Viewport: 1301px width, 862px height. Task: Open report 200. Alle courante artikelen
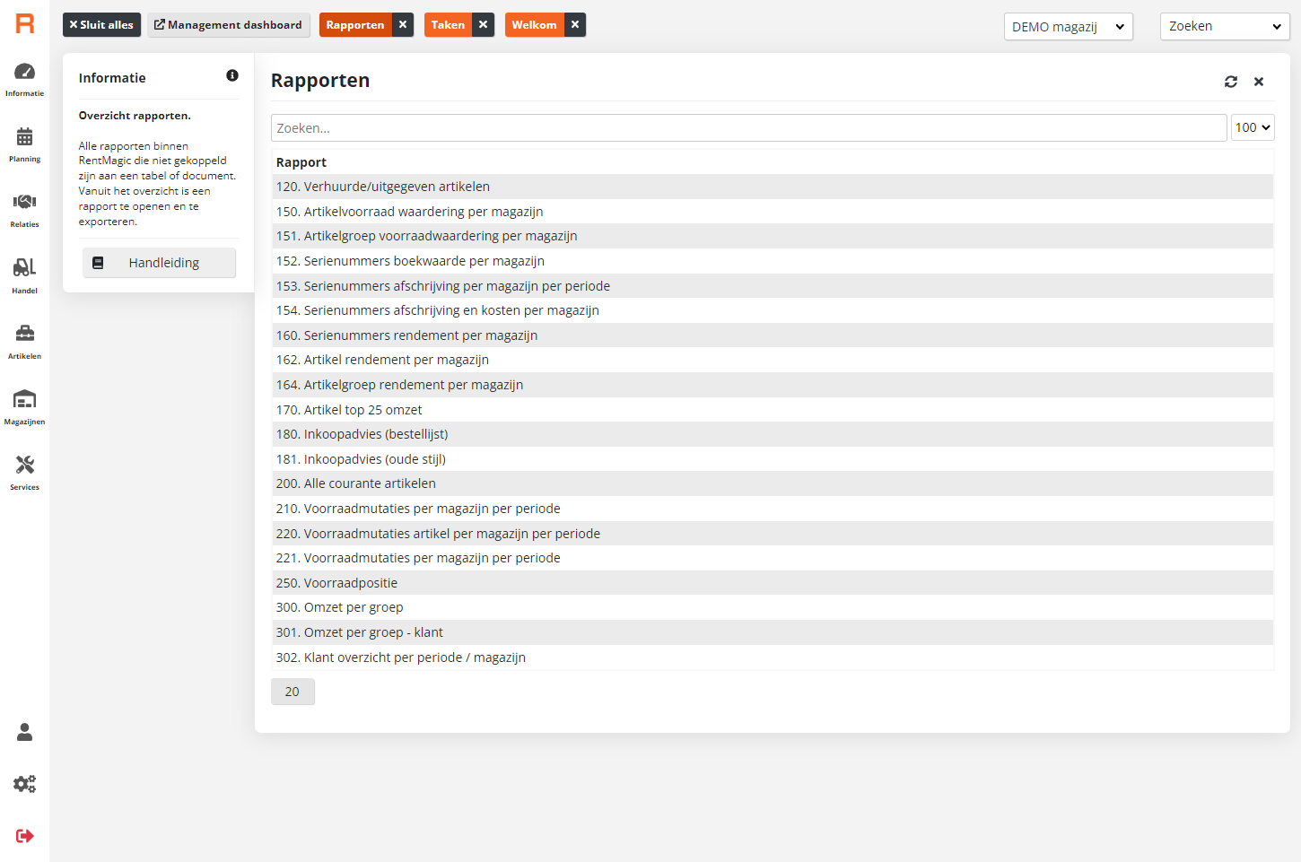tap(773, 483)
